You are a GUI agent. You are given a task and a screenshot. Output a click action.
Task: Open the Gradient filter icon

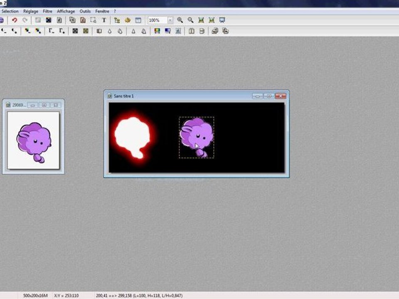click(x=157, y=31)
